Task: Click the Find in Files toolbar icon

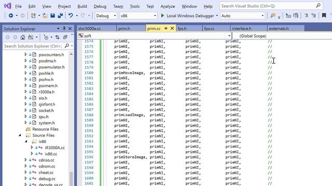Action: click(x=273, y=16)
